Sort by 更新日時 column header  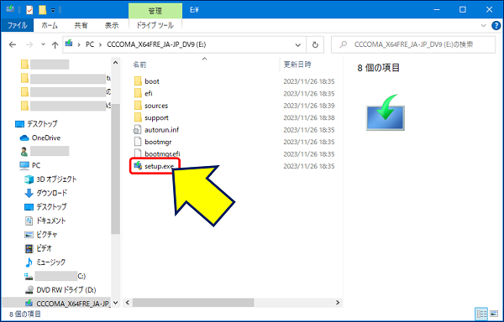click(297, 65)
